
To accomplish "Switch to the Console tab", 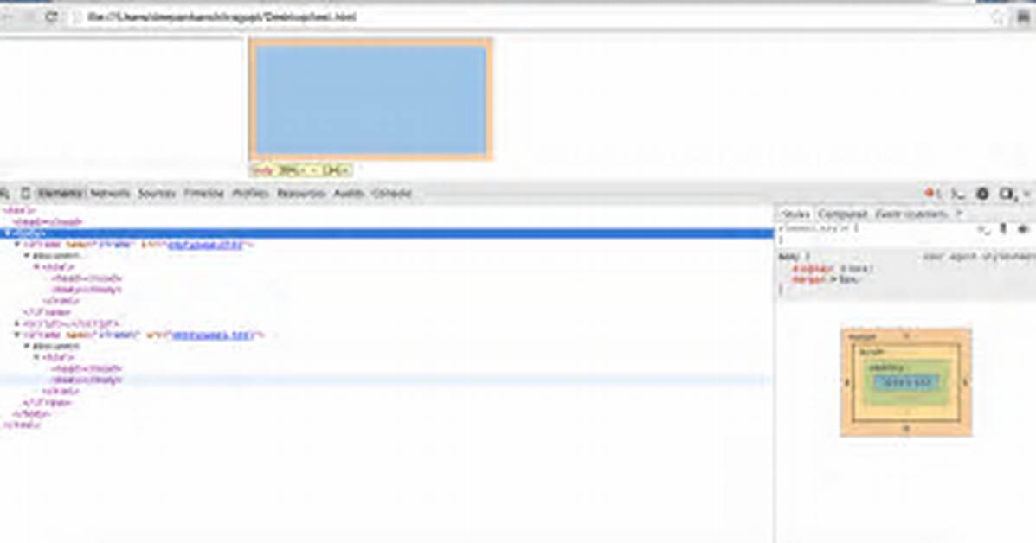I will [392, 194].
